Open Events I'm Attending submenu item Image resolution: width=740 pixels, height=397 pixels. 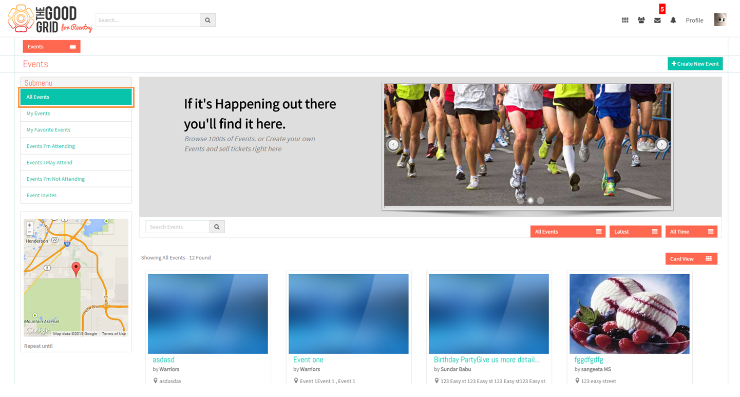click(x=76, y=146)
